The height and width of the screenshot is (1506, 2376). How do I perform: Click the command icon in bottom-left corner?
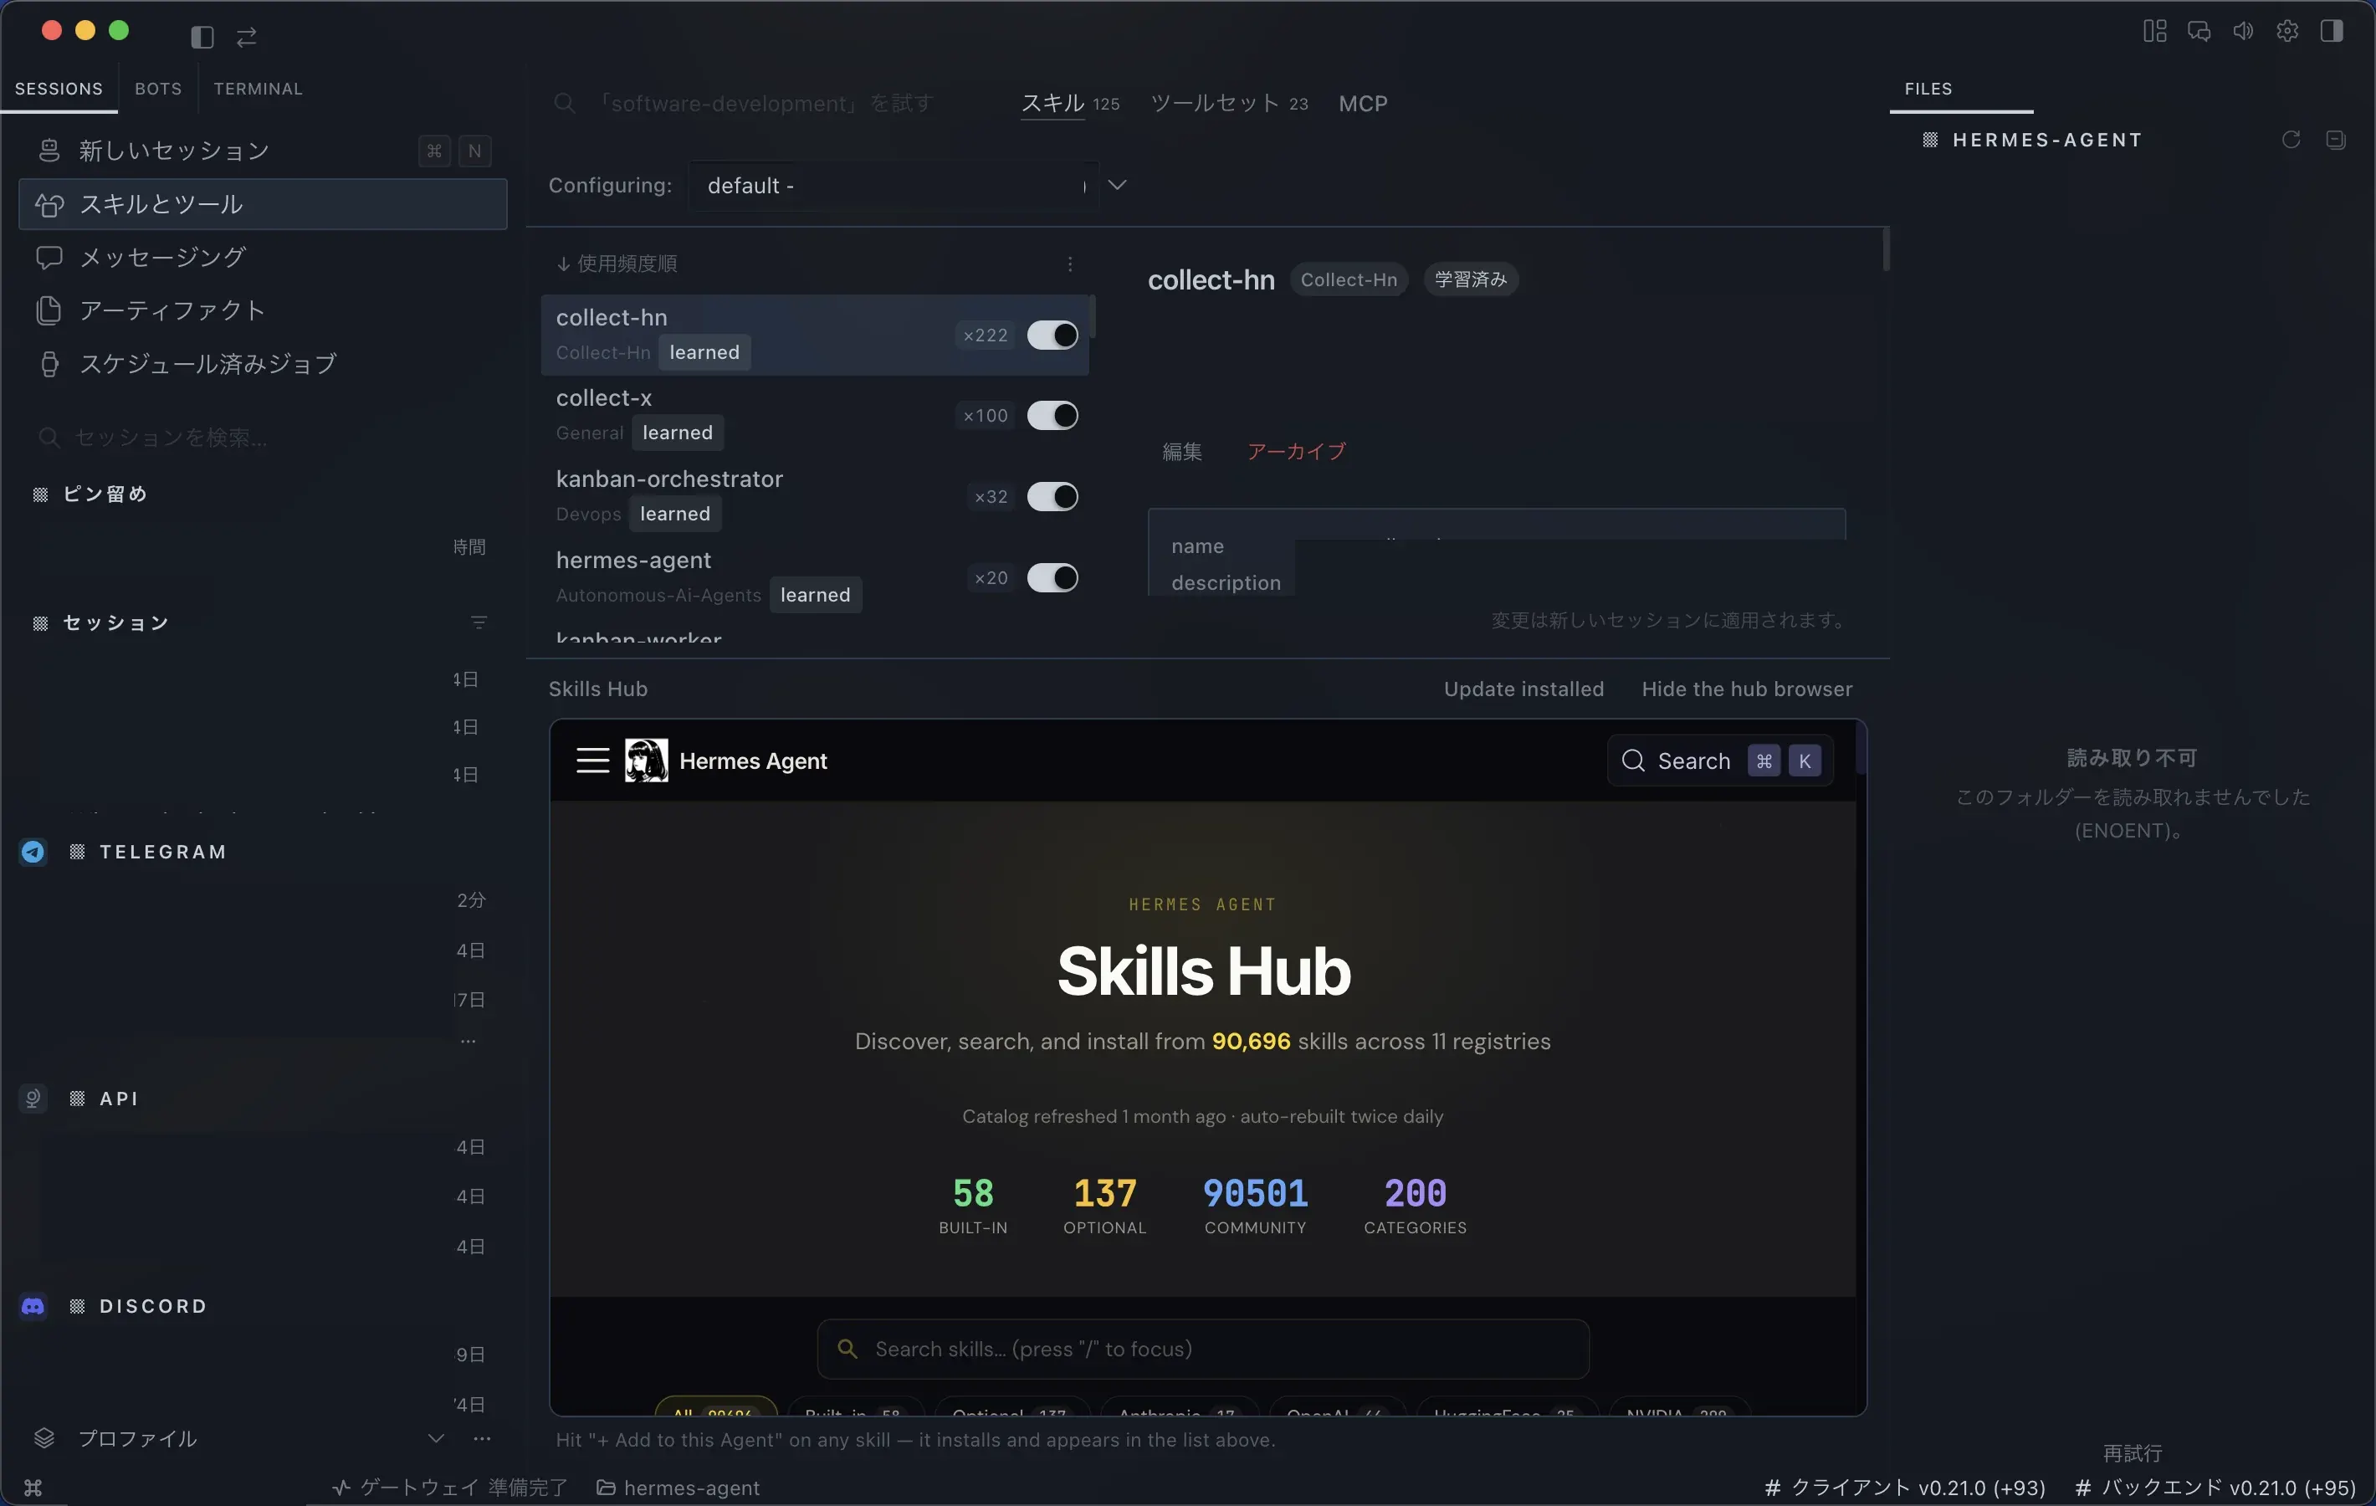[33, 1488]
